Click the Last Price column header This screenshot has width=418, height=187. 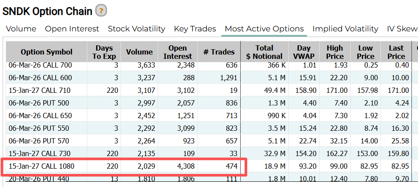(x=396, y=52)
